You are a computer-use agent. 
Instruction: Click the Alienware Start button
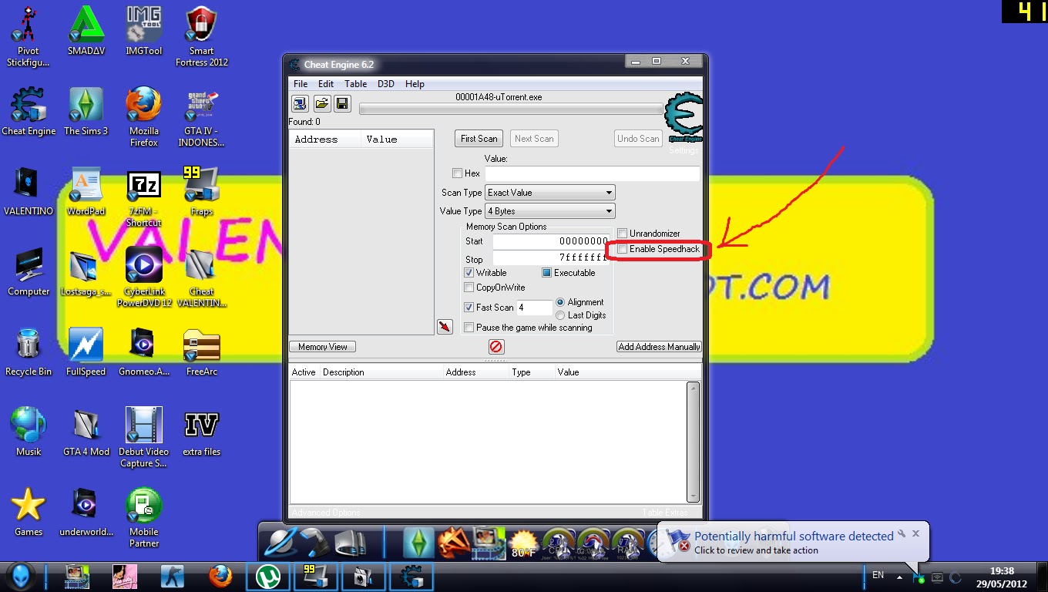tap(22, 577)
